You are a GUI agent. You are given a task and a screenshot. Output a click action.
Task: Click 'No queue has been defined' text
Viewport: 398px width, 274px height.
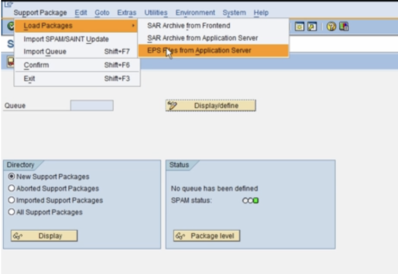pyautogui.click(x=214, y=188)
